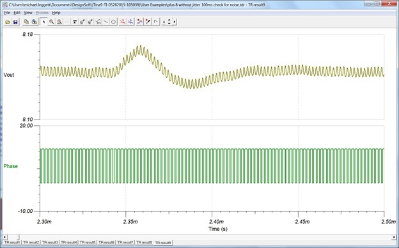The width and height of the screenshot is (399, 248).
Task: Open the File menu
Action: tap(7, 12)
